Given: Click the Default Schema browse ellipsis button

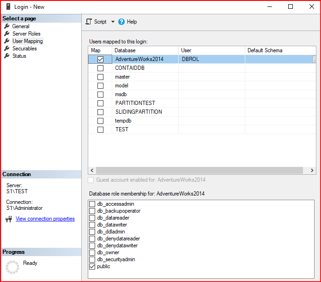Looking at the screenshot, I should click(x=315, y=59).
